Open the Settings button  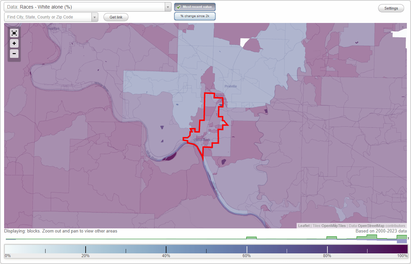[x=391, y=8]
